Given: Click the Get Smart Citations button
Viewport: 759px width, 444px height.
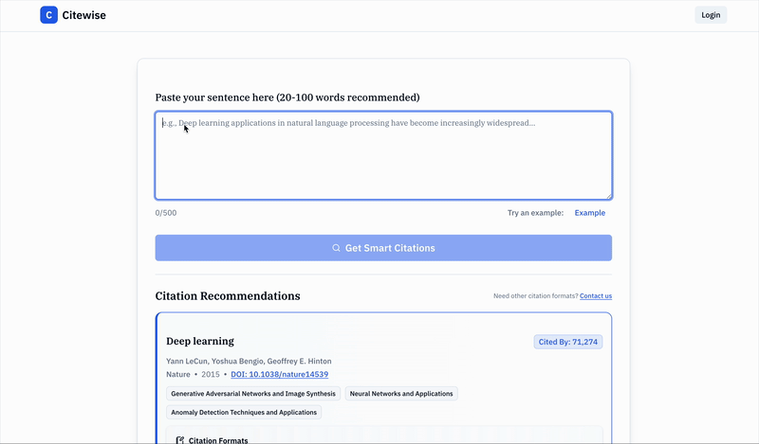Looking at the screenshot, I should [383, 248].
